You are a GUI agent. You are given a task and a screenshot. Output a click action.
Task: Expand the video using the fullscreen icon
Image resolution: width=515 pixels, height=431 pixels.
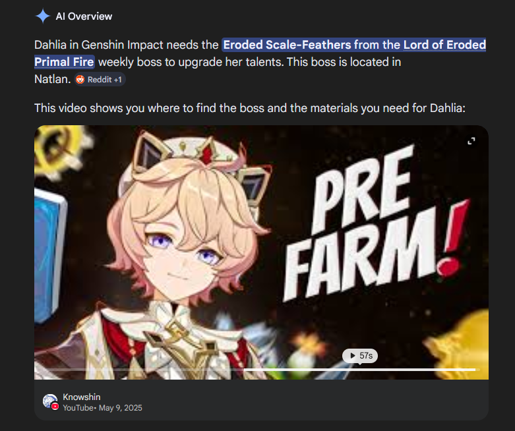[471, 141]
